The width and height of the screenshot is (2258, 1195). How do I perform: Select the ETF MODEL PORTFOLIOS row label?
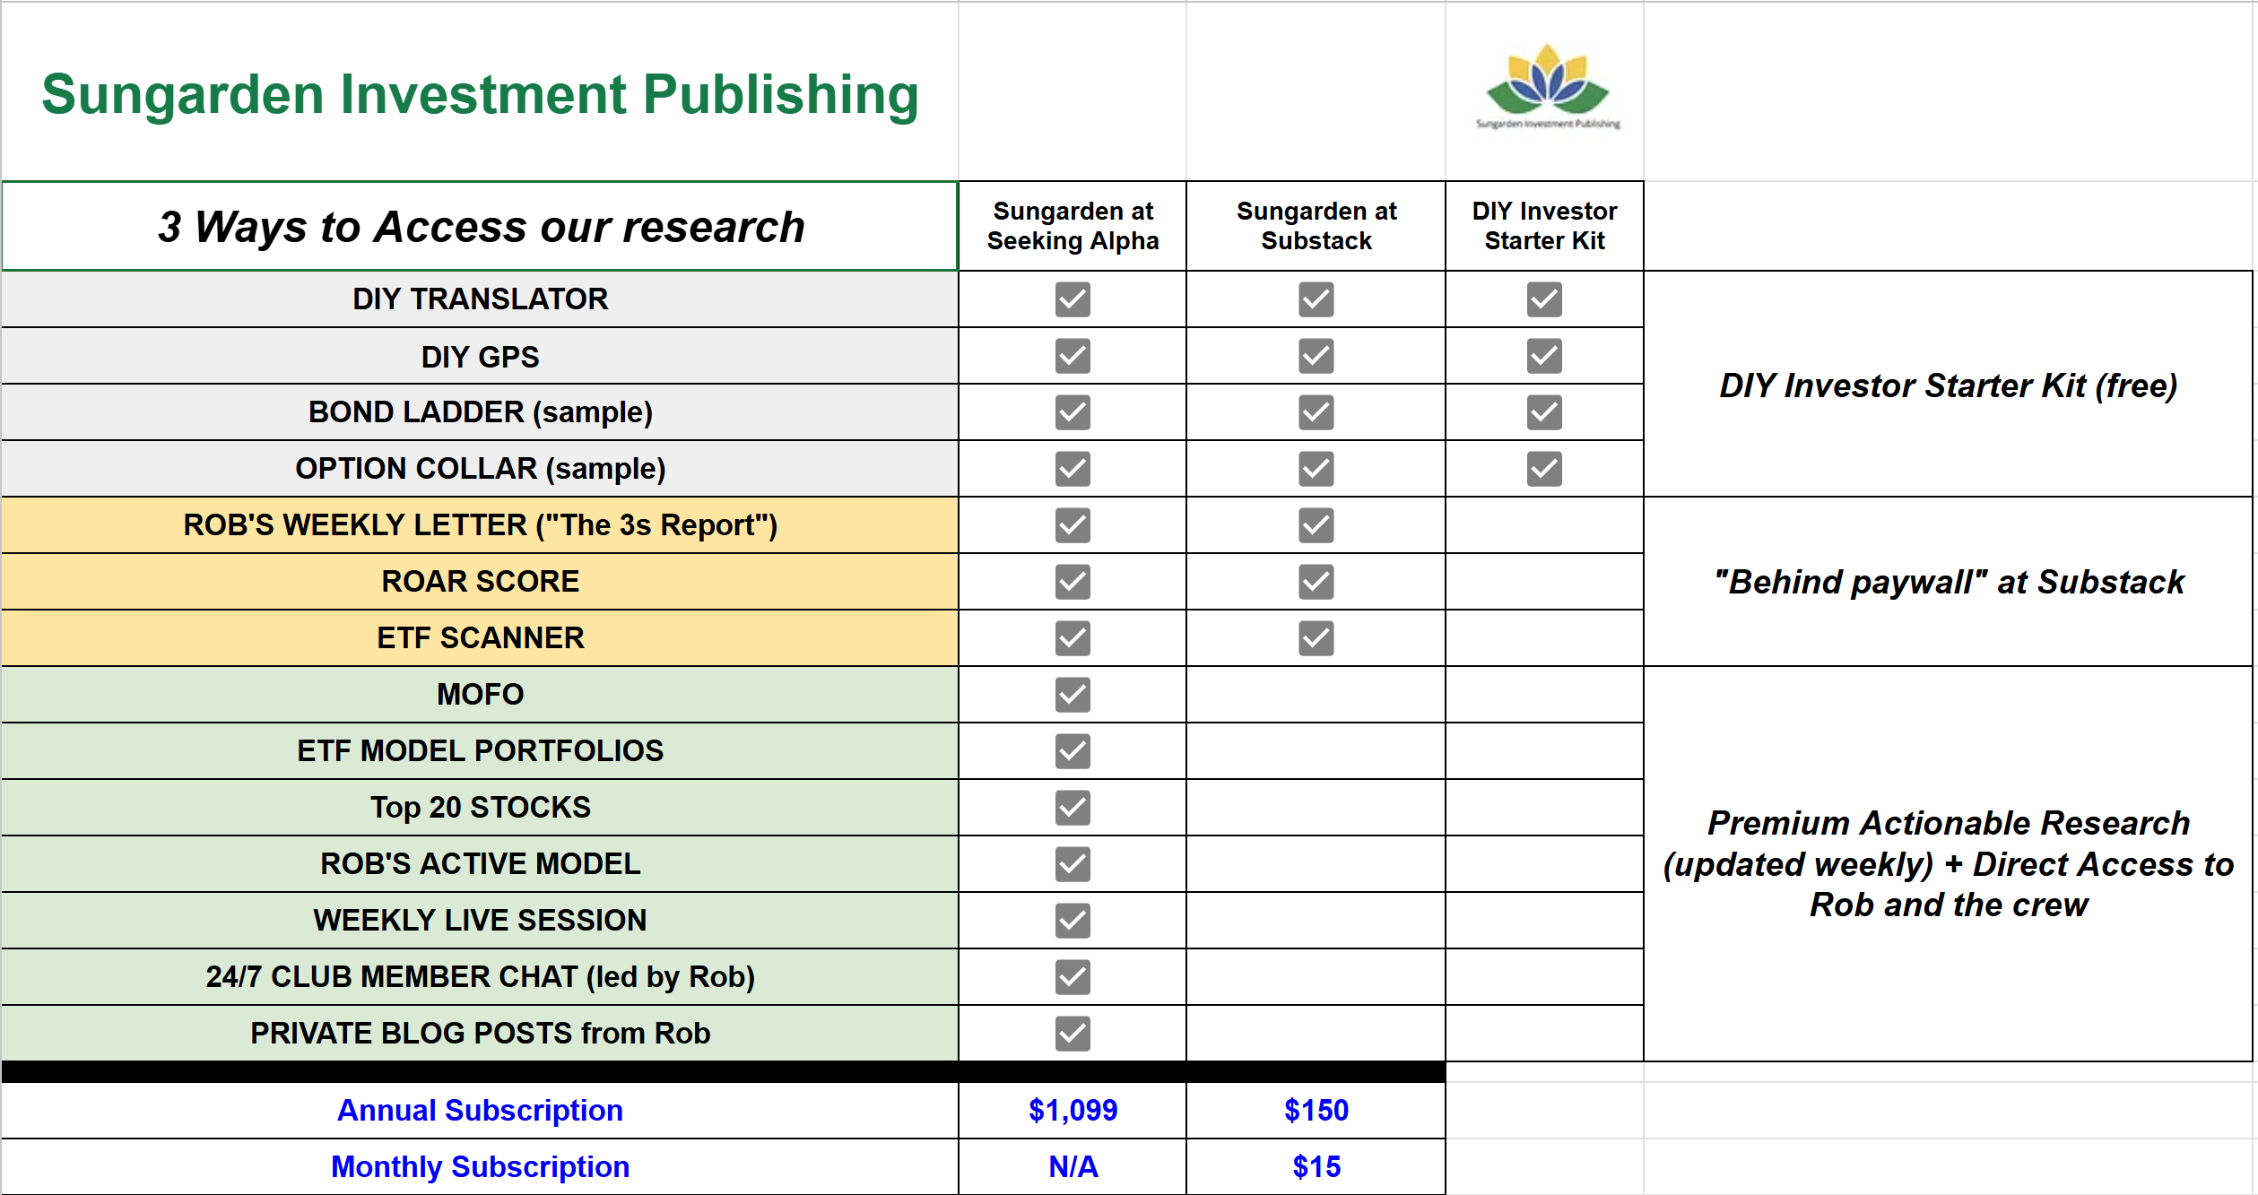point(480,751)
